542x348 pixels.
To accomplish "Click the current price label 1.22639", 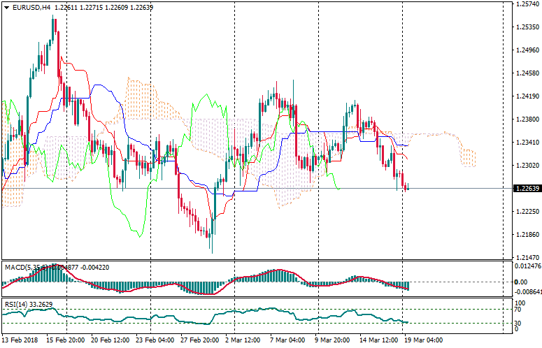I will (x=527, y=189).
